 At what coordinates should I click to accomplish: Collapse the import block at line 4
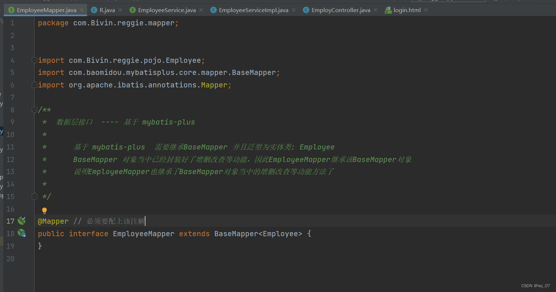pos(35,60)
